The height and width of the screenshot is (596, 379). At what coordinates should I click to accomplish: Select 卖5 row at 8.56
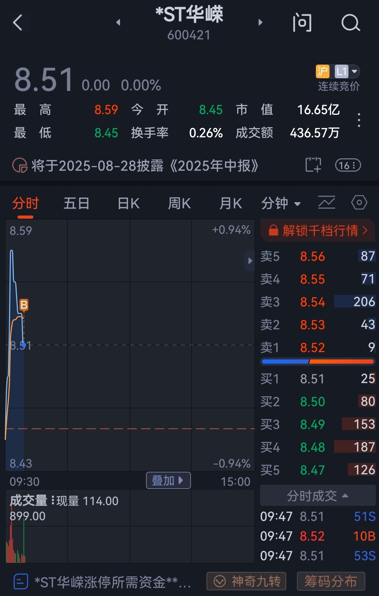318,256
